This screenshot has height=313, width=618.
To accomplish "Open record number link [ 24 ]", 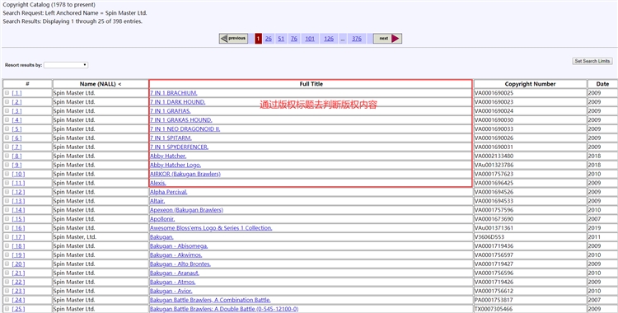I will [x=18, y=300].
